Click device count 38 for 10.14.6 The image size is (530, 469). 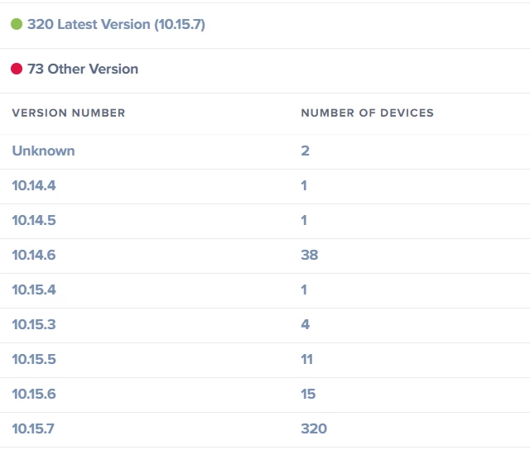[x=310, y=256]
